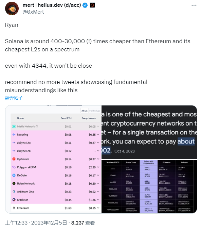Click the black square affiliate badge
201x231 pixels.
coord(92,5)
